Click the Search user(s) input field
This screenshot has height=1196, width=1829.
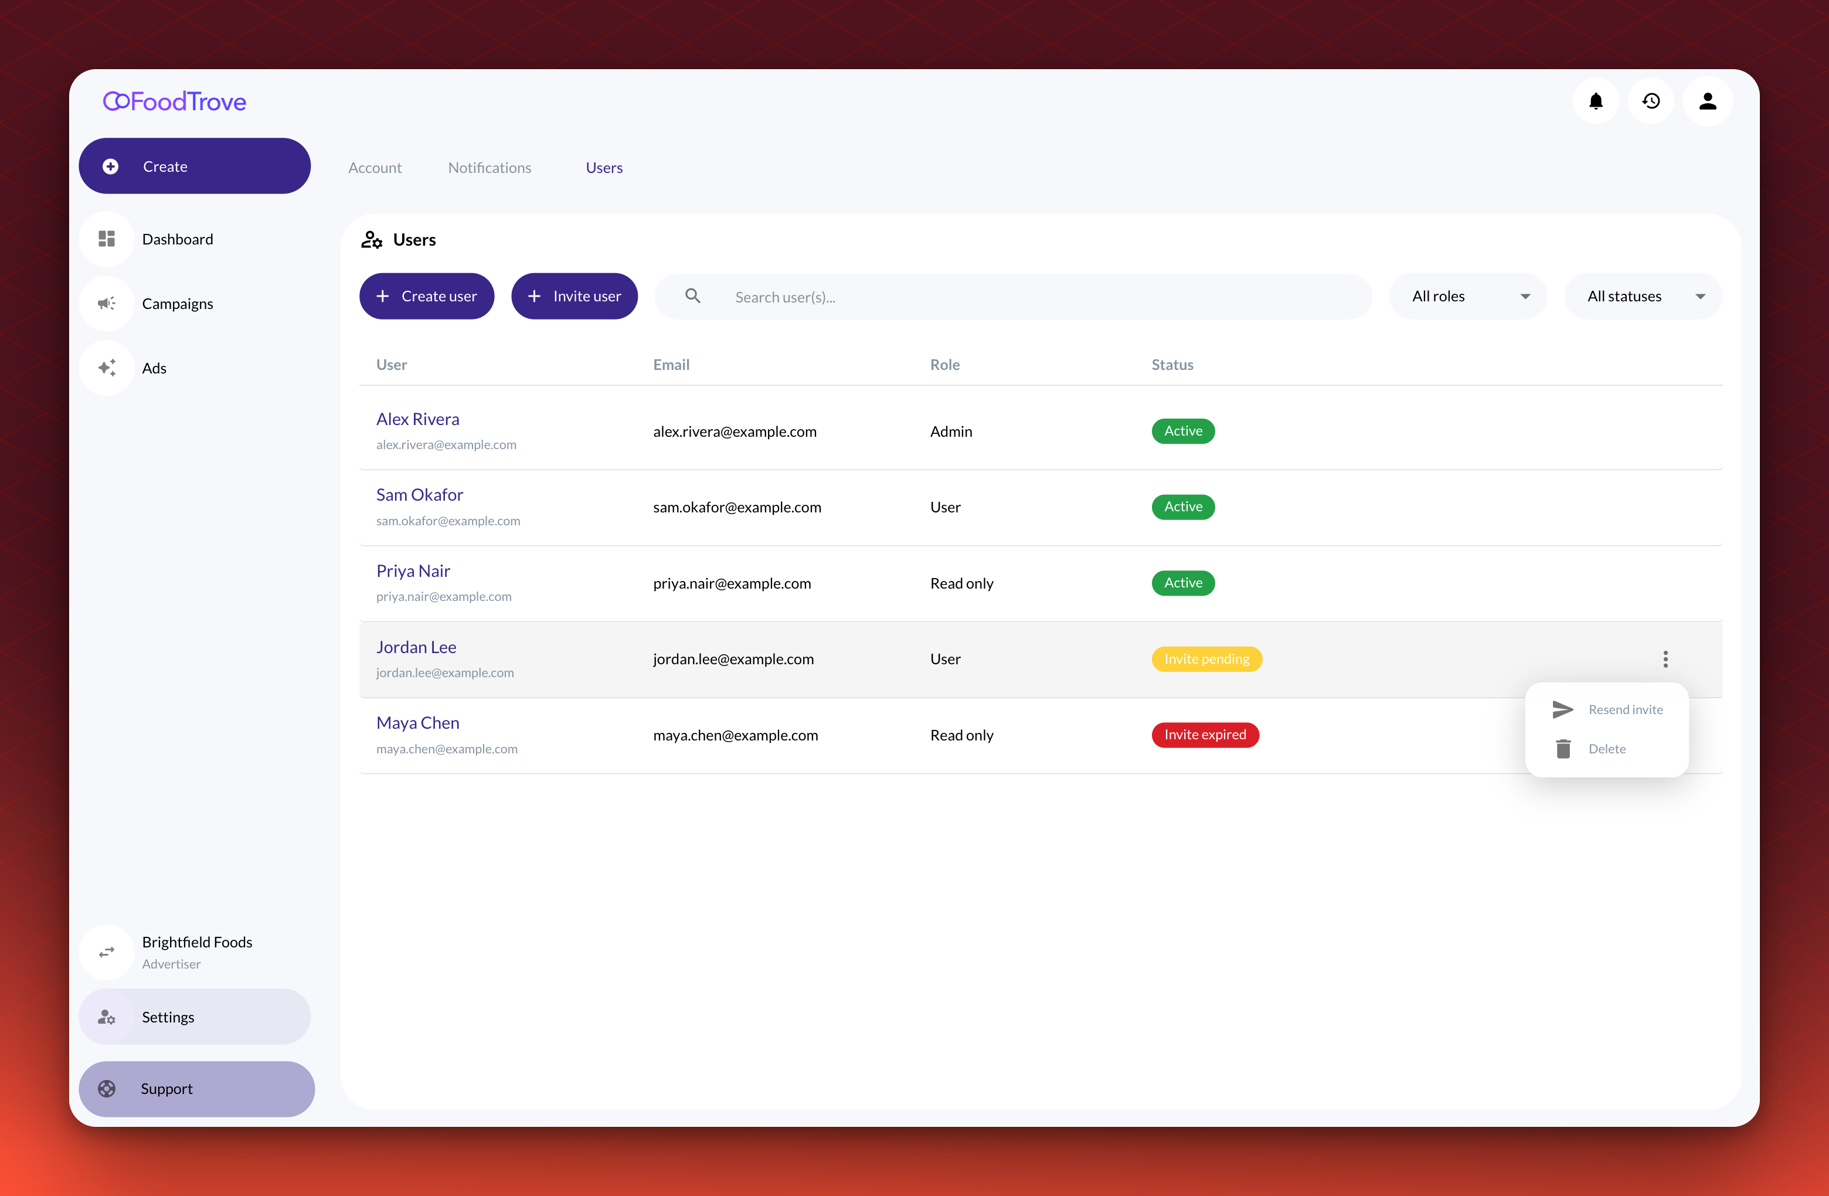1013,296
